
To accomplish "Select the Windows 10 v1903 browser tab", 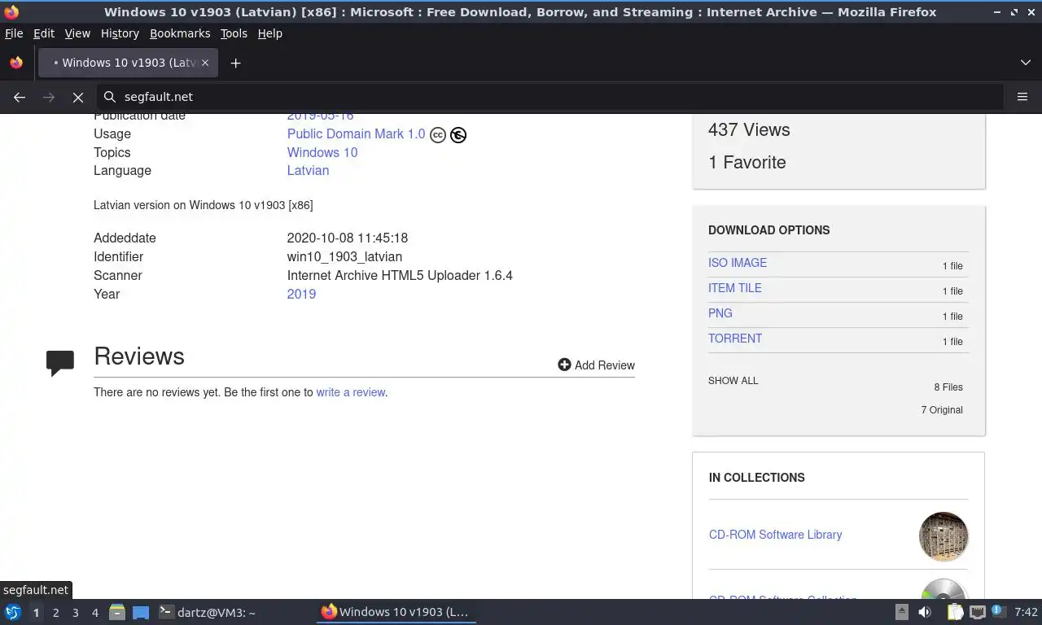I will point(129,63).
